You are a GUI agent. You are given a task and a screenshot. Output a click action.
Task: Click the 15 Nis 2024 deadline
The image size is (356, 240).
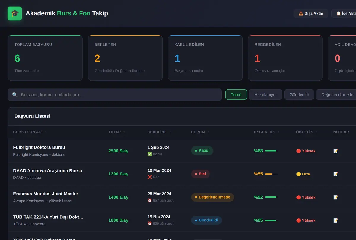tap(159, 217)
